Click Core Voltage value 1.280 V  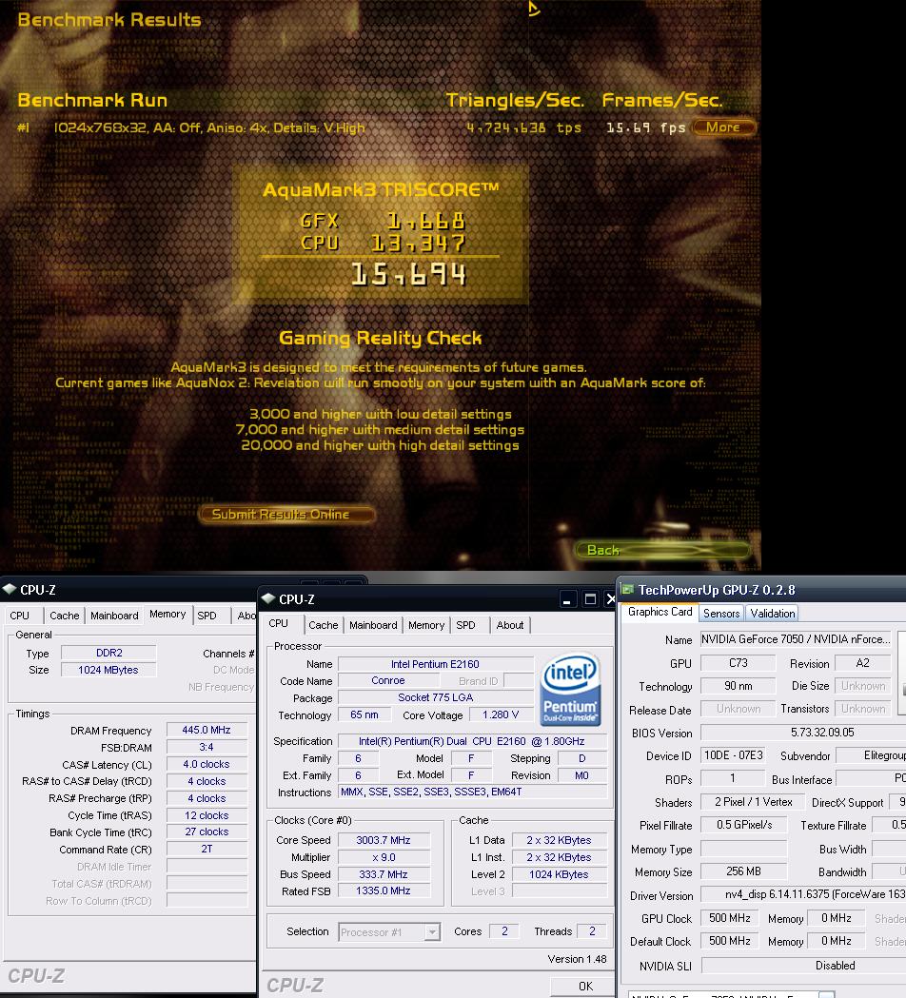coord(501,714)
